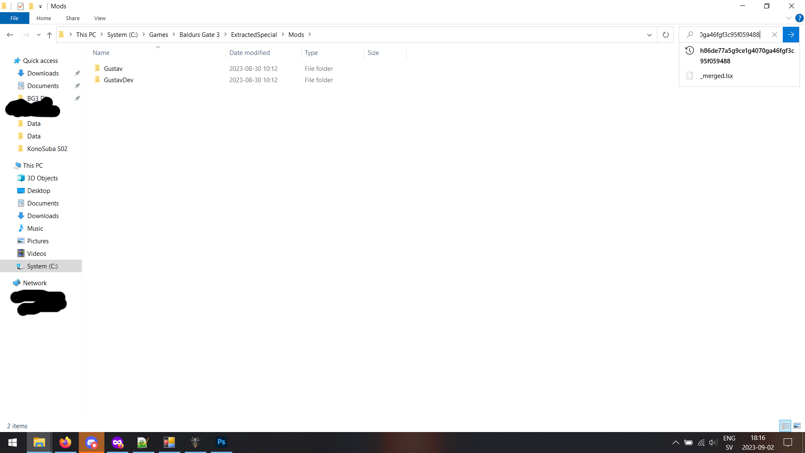
Task: Select the GustavDev folder
Action: 119,80
